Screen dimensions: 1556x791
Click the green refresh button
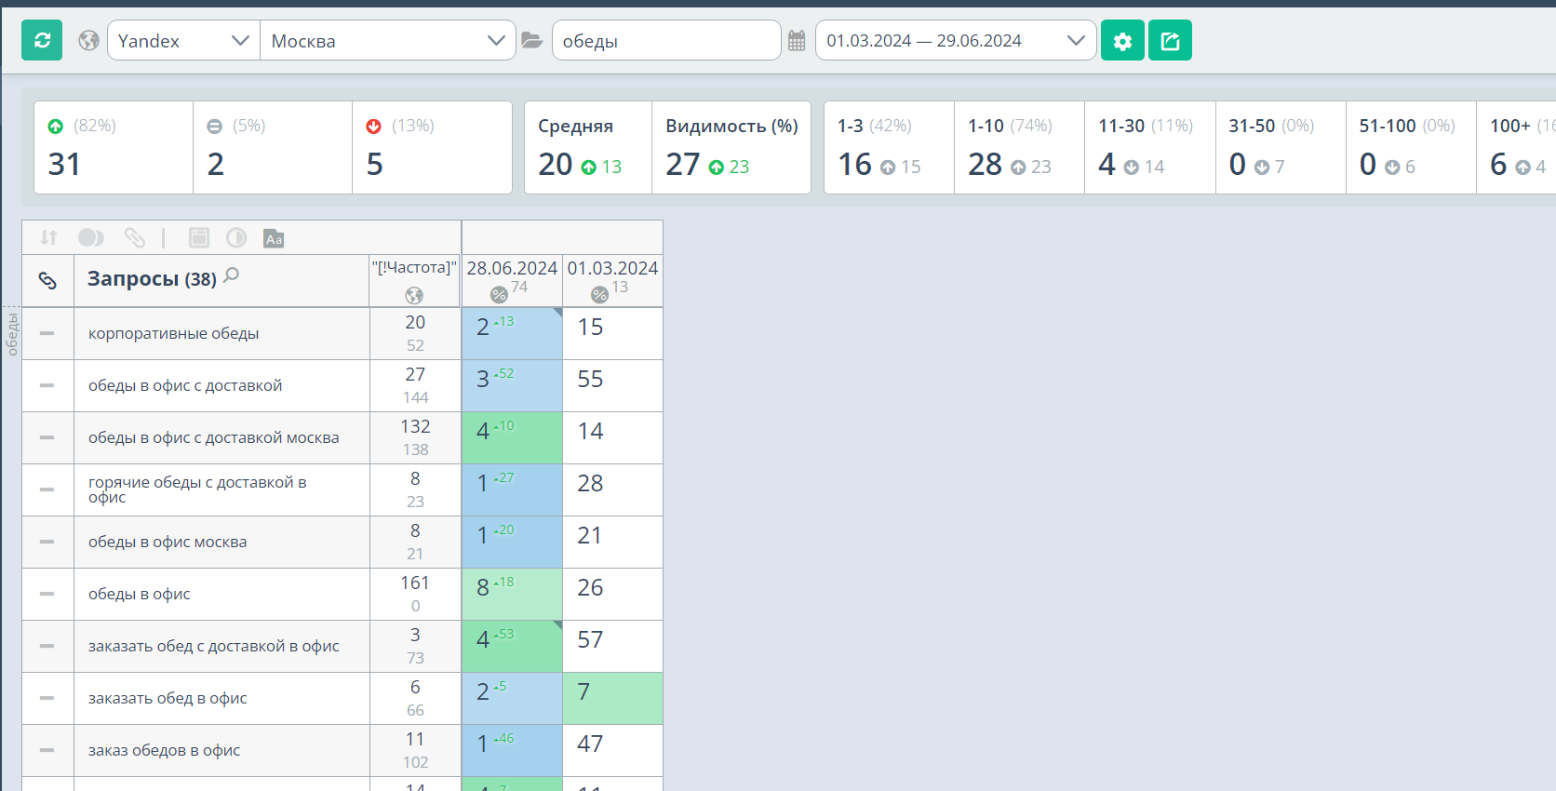pyautogui.click(x=42, y=41)
